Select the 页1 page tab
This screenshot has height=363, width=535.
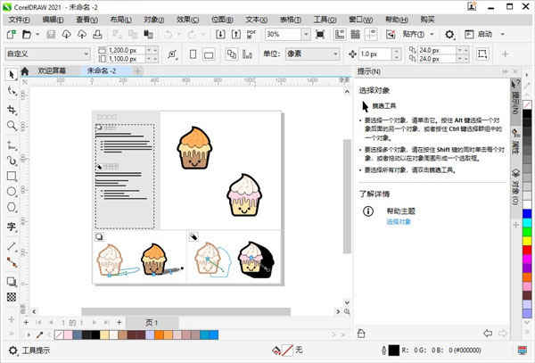click(x=152, y=322)
